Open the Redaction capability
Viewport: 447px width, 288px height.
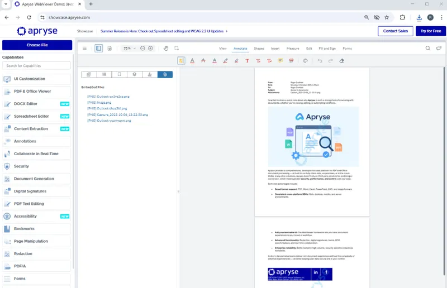37,253
